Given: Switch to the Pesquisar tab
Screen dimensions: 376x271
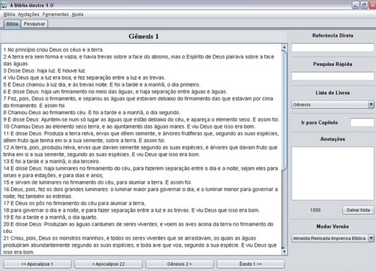Looking at the screenshot, I should coord(35,24).
